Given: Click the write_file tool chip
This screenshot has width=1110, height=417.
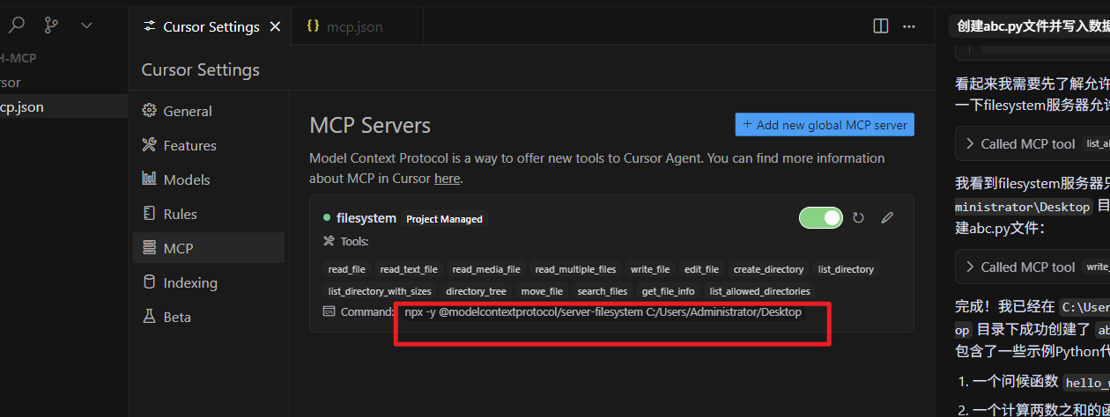Looking at the screenshot, I should [650, 269].
